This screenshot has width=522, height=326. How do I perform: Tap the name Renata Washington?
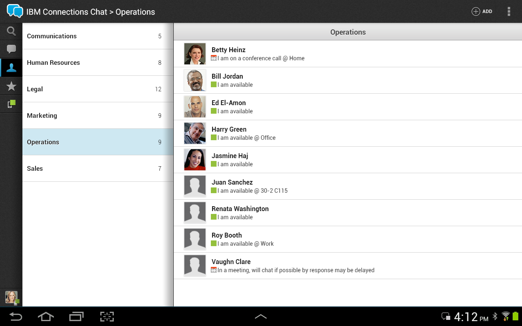point(240,209)
